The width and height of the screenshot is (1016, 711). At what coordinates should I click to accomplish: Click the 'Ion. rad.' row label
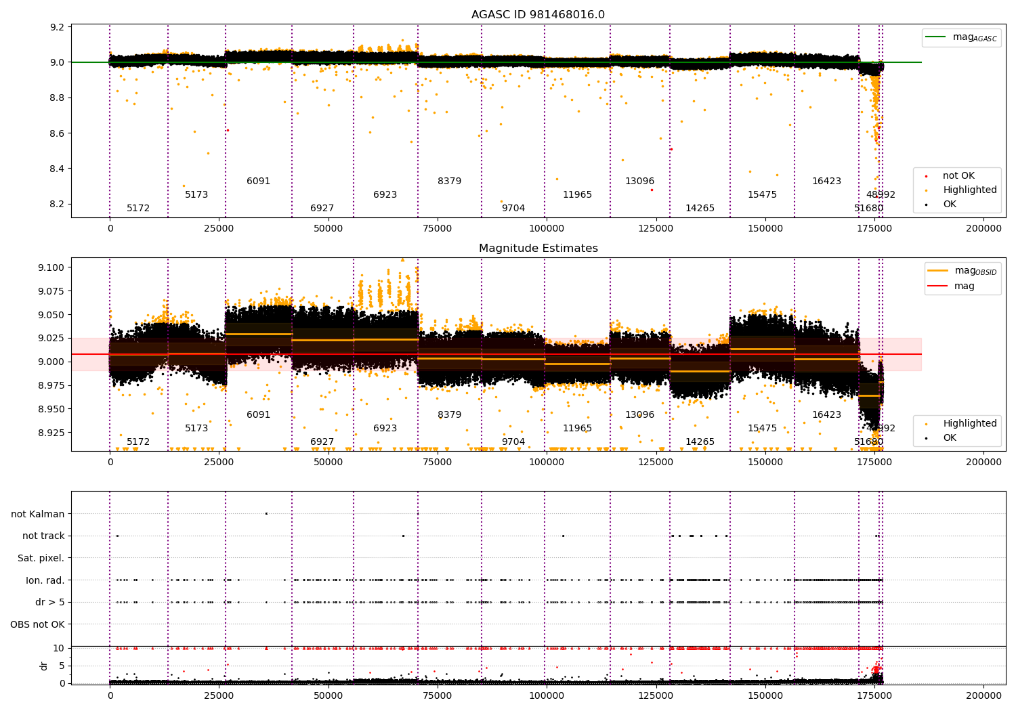pos(45,580)
